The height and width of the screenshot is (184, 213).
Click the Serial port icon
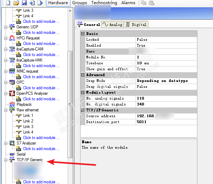[12, 154]
